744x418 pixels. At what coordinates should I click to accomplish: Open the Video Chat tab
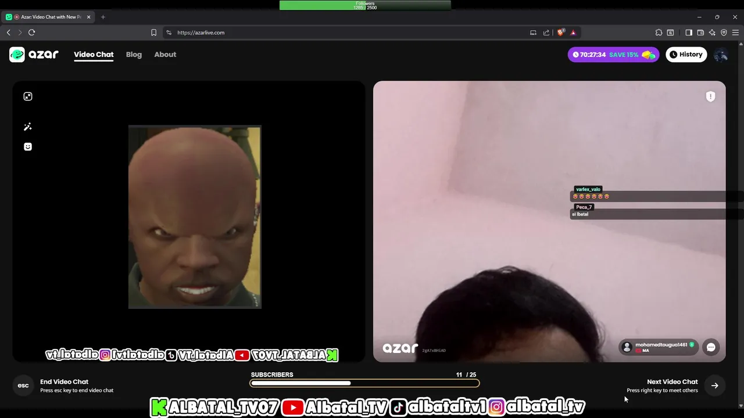94,55
